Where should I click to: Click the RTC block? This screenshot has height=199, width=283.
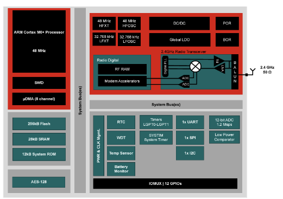point(121,122)
